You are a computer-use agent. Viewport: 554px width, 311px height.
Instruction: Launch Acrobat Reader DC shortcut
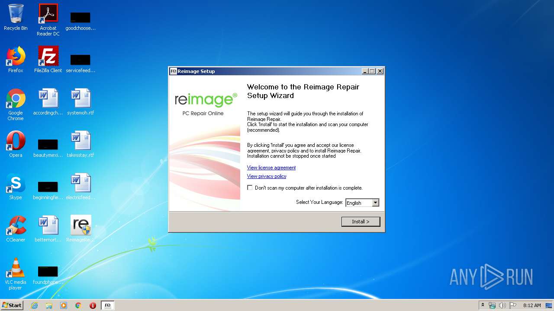click(x=48, y=20)
